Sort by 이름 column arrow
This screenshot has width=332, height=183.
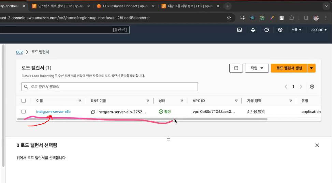point(80,101)
